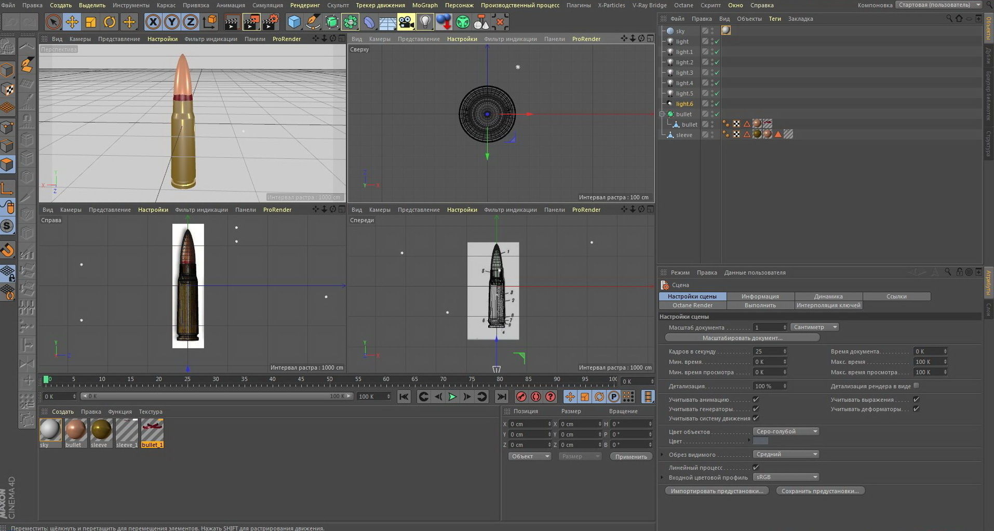Expand the 'Обрез видимого' section

pos(662,455)
